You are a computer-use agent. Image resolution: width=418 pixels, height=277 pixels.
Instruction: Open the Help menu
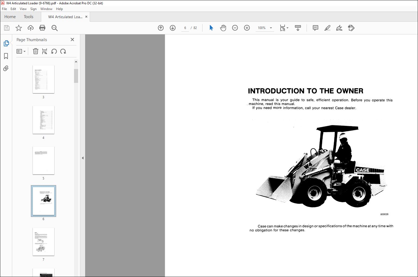click(x=59, y=9)
